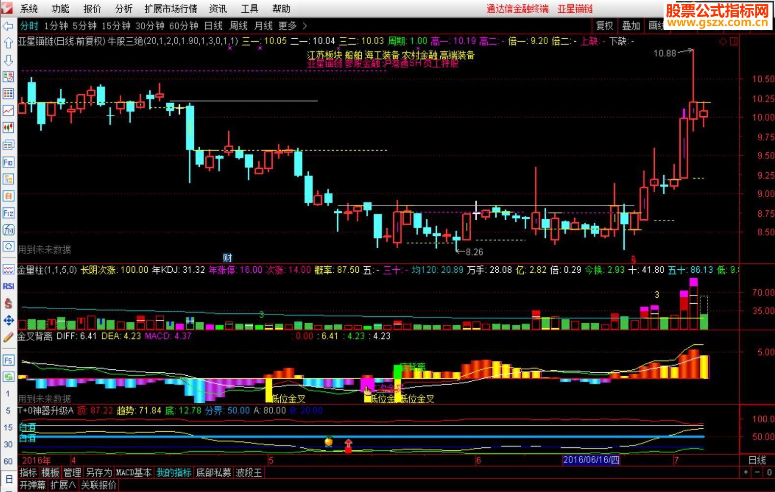Click the circle-in-square icon in sidebar
The height and width of the screenshot is (492, 775).
8,246
